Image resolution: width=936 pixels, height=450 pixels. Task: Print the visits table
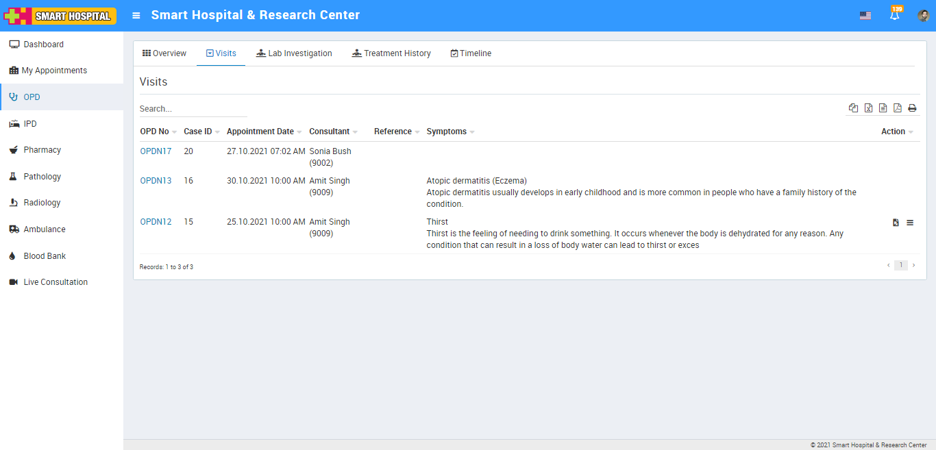tap(912, 108)
